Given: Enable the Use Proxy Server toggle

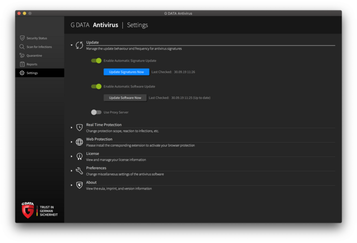Looking at the screenshot, I should tap(96, 112).
